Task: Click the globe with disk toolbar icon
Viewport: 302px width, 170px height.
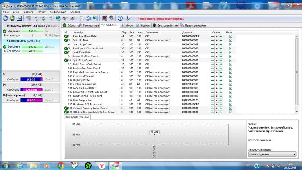Action: [x=58, y=18]
